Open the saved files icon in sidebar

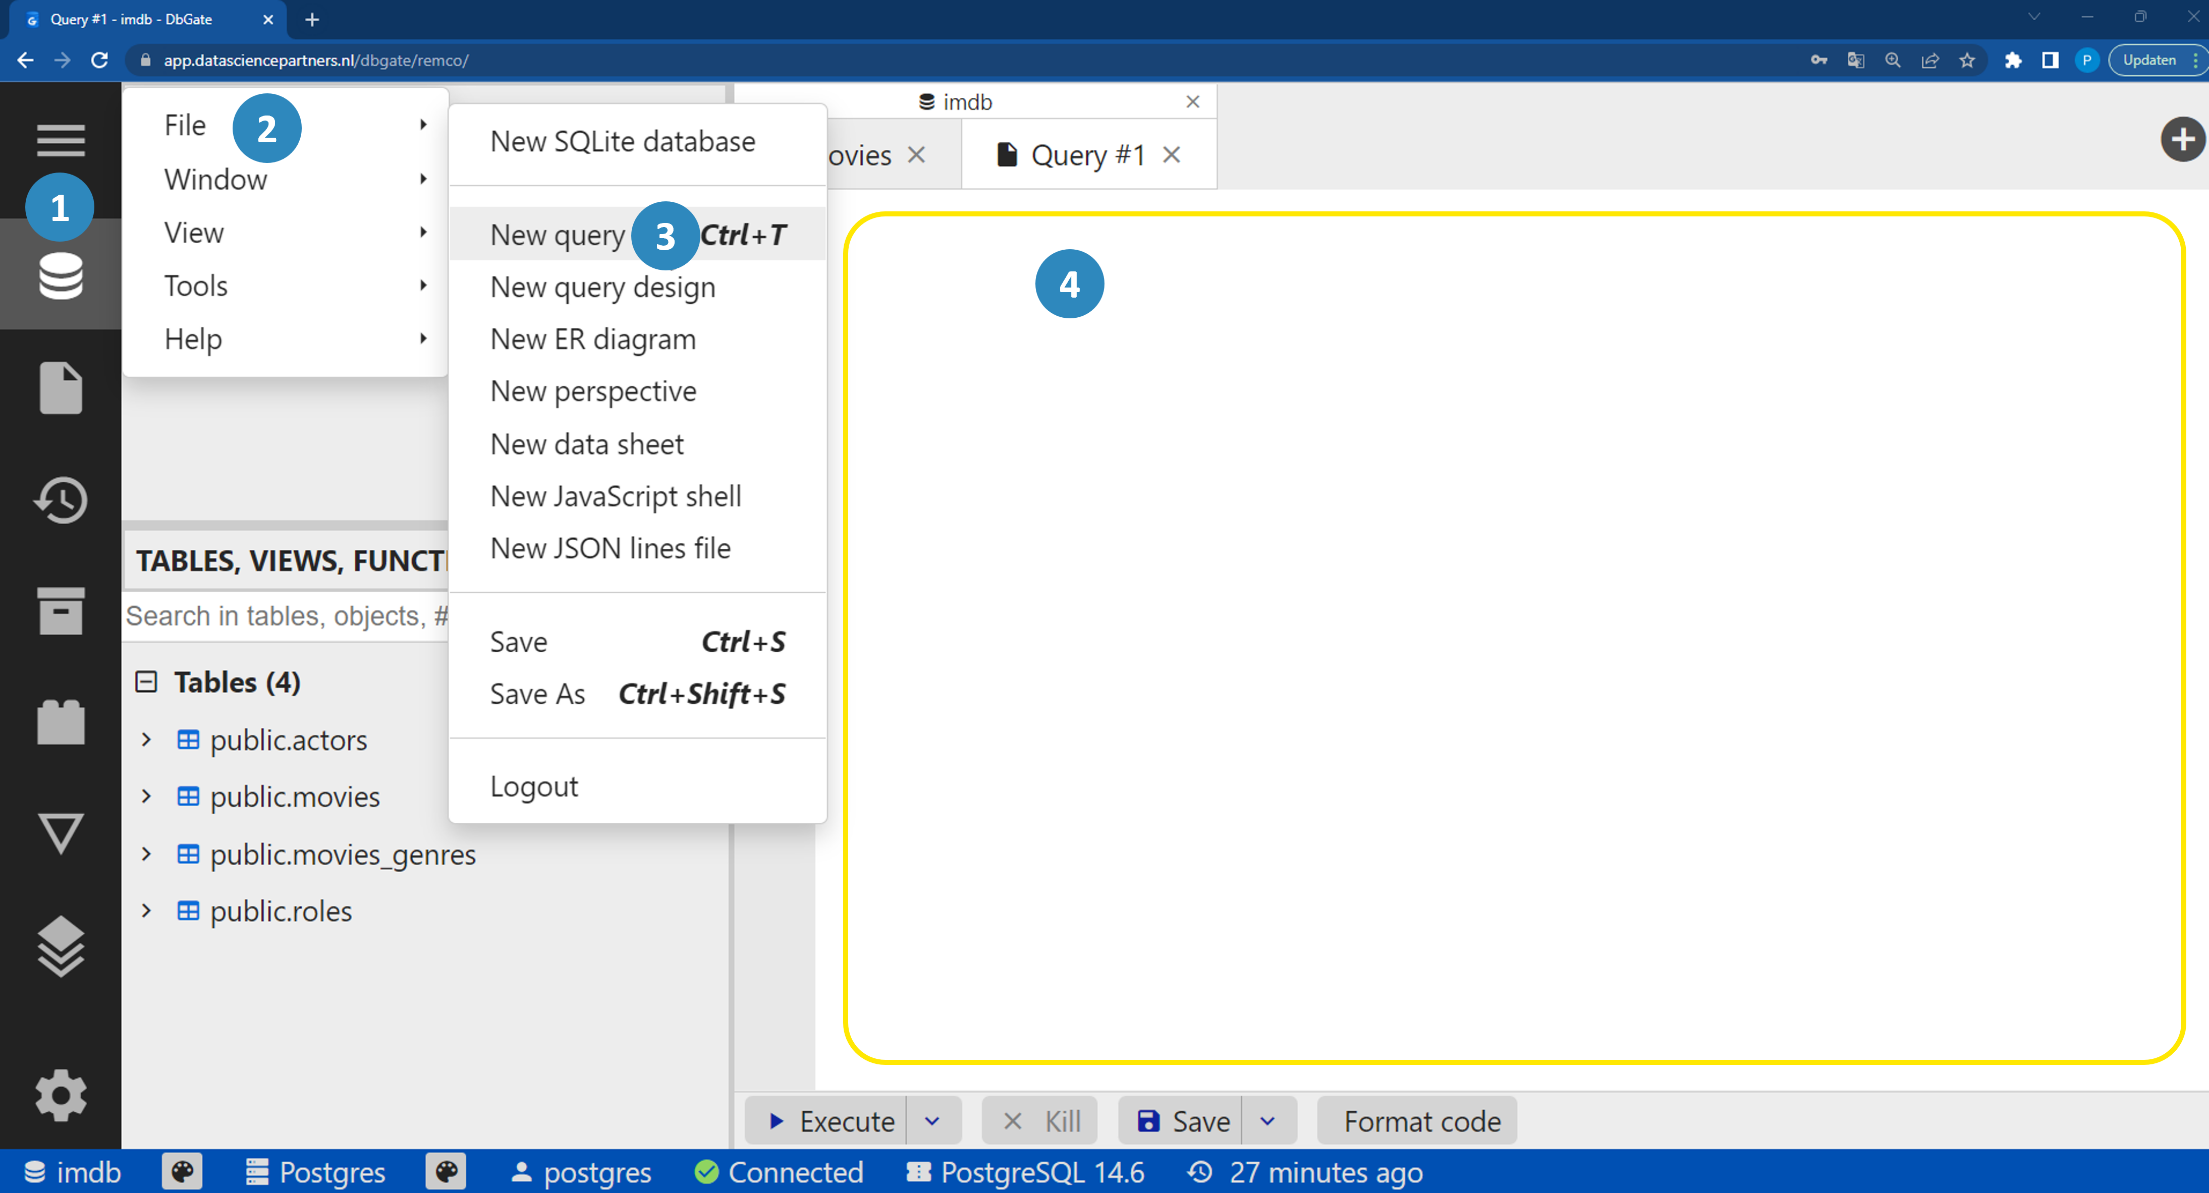coord(60,387)
